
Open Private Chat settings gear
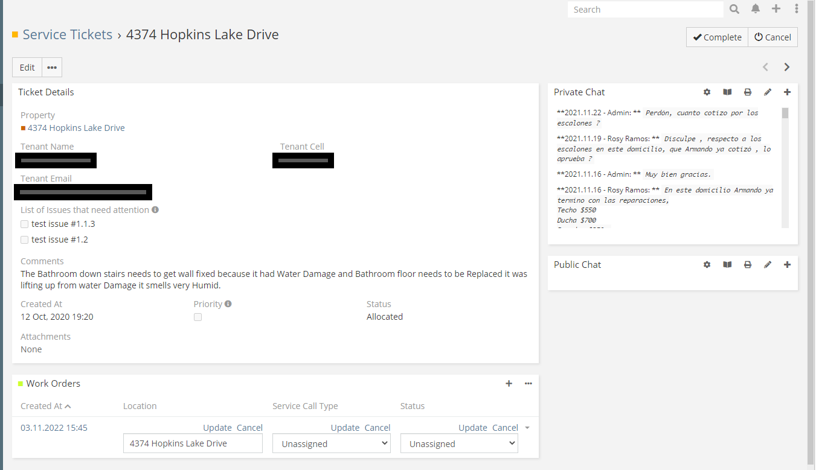point(707,92)
